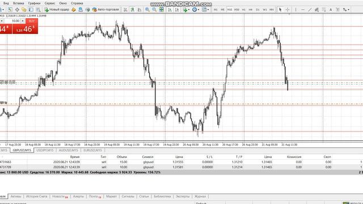Switch to the AUDUSD,M15 chart tab

point(68,150)
